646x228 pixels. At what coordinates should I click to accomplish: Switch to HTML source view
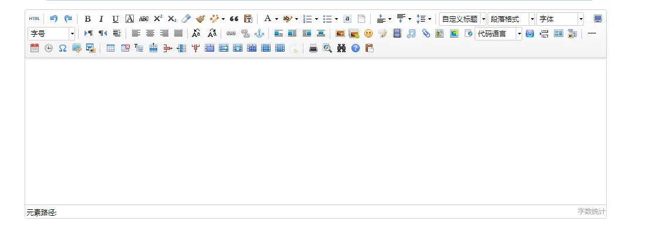34,19
